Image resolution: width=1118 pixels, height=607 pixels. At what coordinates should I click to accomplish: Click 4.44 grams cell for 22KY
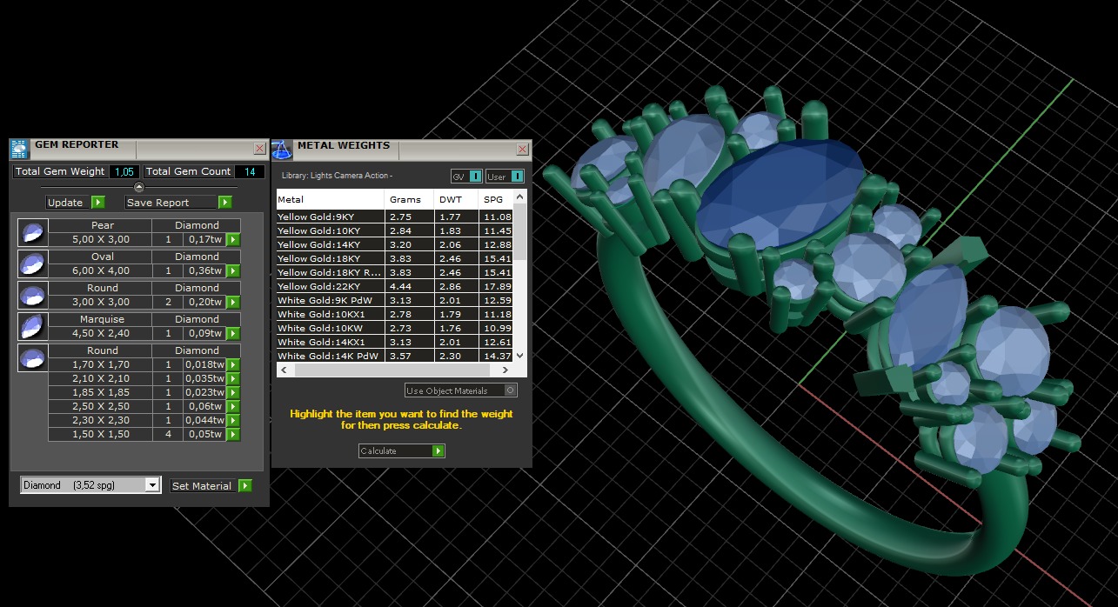pos(410,286)
